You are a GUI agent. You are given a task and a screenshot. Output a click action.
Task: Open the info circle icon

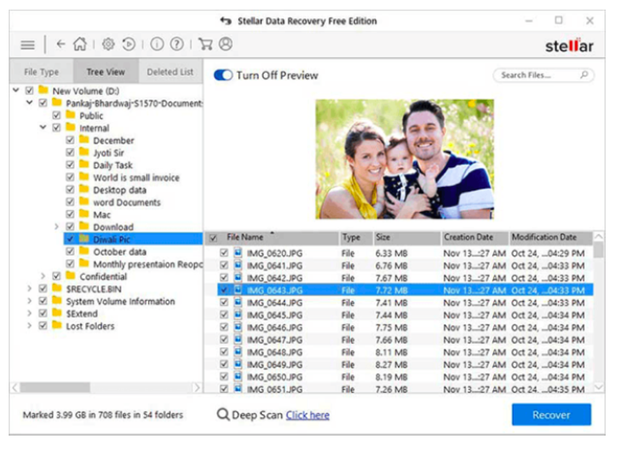[157, 44]
